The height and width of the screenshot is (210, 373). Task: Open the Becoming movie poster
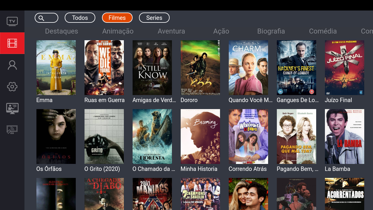[200, 136]
